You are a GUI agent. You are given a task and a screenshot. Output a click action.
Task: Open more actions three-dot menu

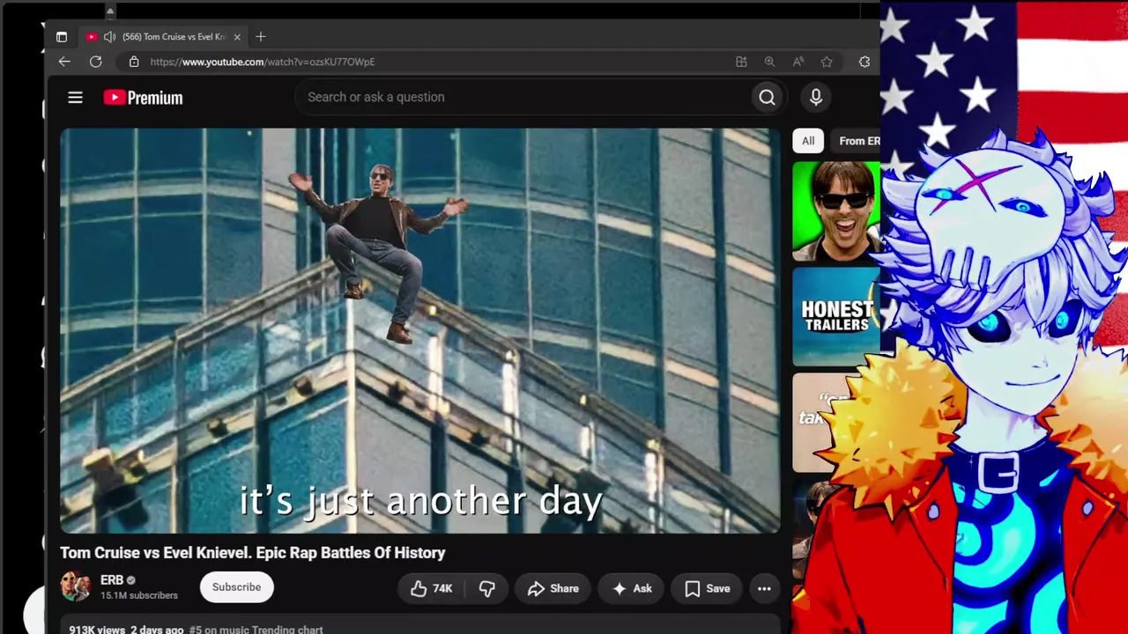coord(764,588)
